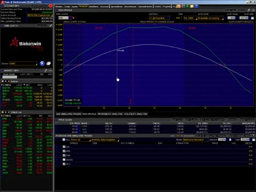
Task: Open prob date calendar icon
Action: point(253,18)
